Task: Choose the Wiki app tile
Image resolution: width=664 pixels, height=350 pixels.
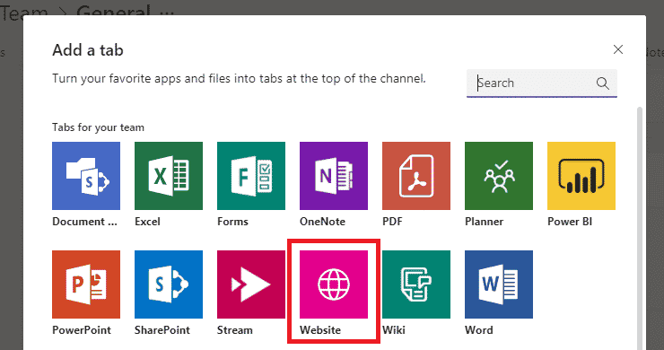Action: pyautogui.click(x=416, y=284)
